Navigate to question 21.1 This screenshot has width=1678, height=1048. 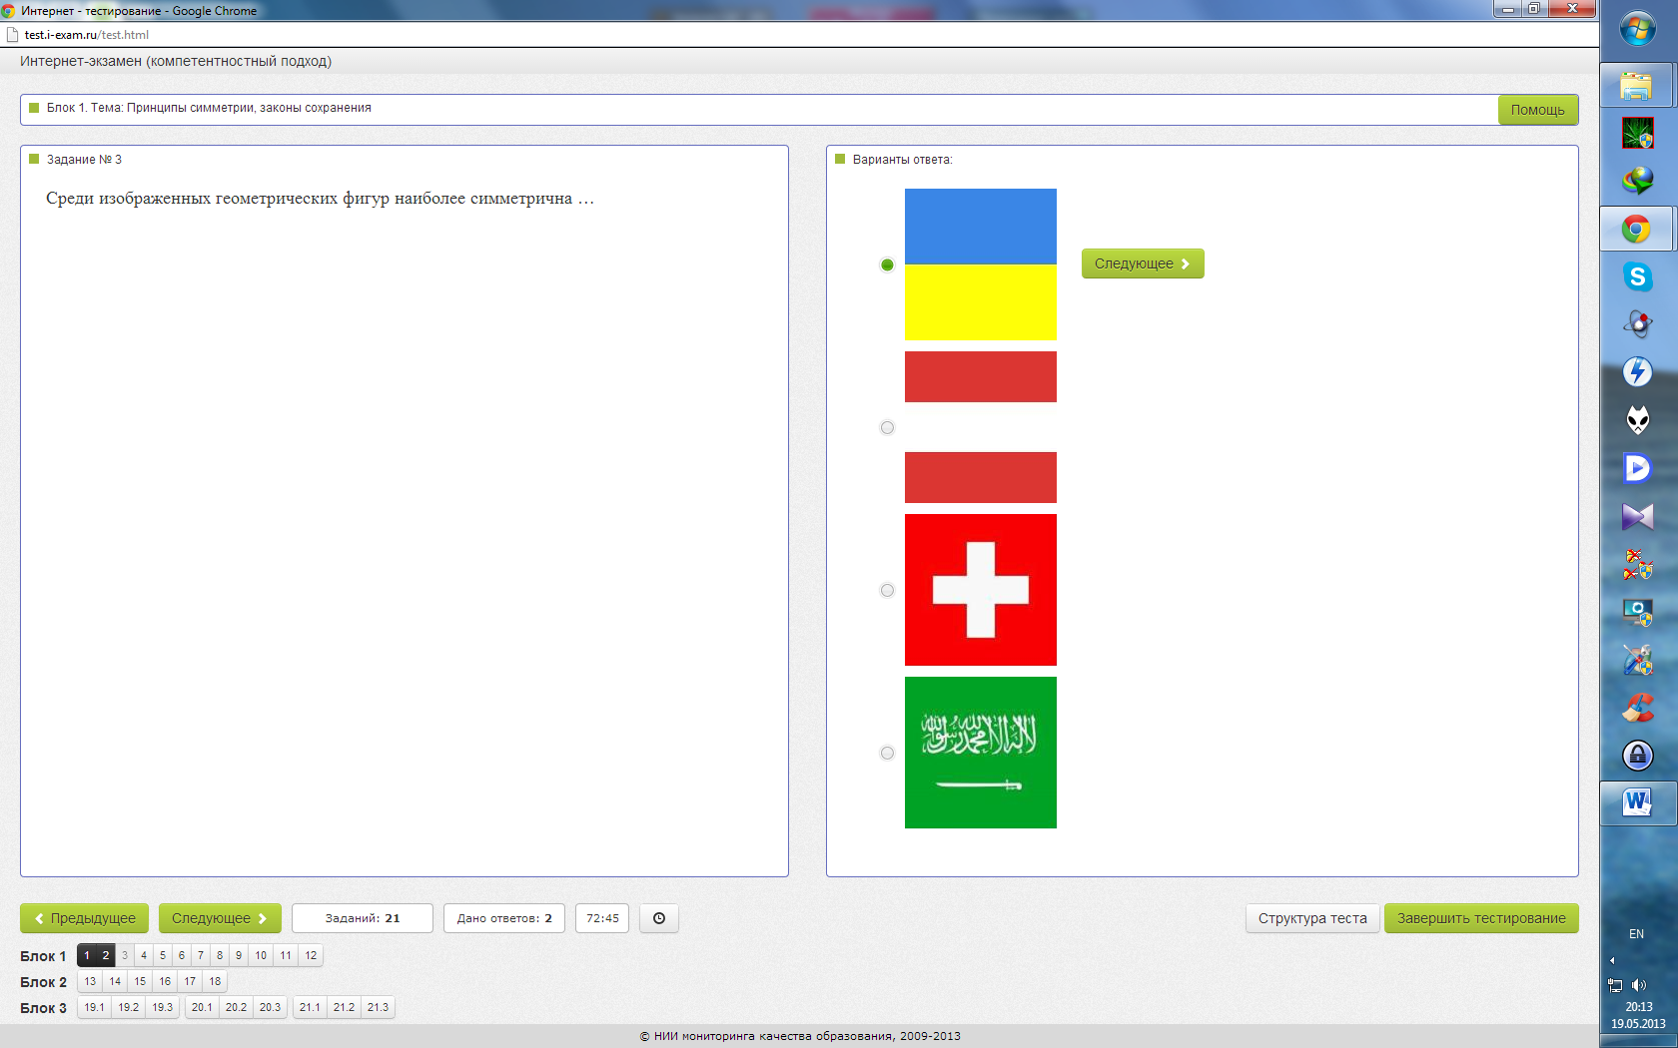tap(310, 1007)
